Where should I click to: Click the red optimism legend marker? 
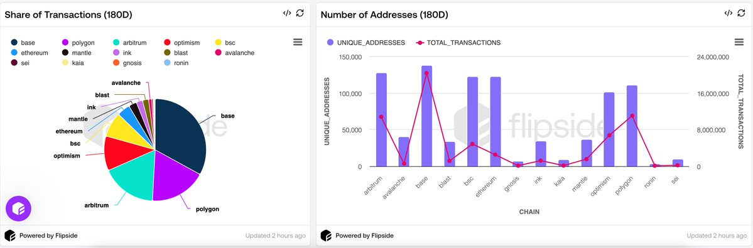tap(167, 43)
